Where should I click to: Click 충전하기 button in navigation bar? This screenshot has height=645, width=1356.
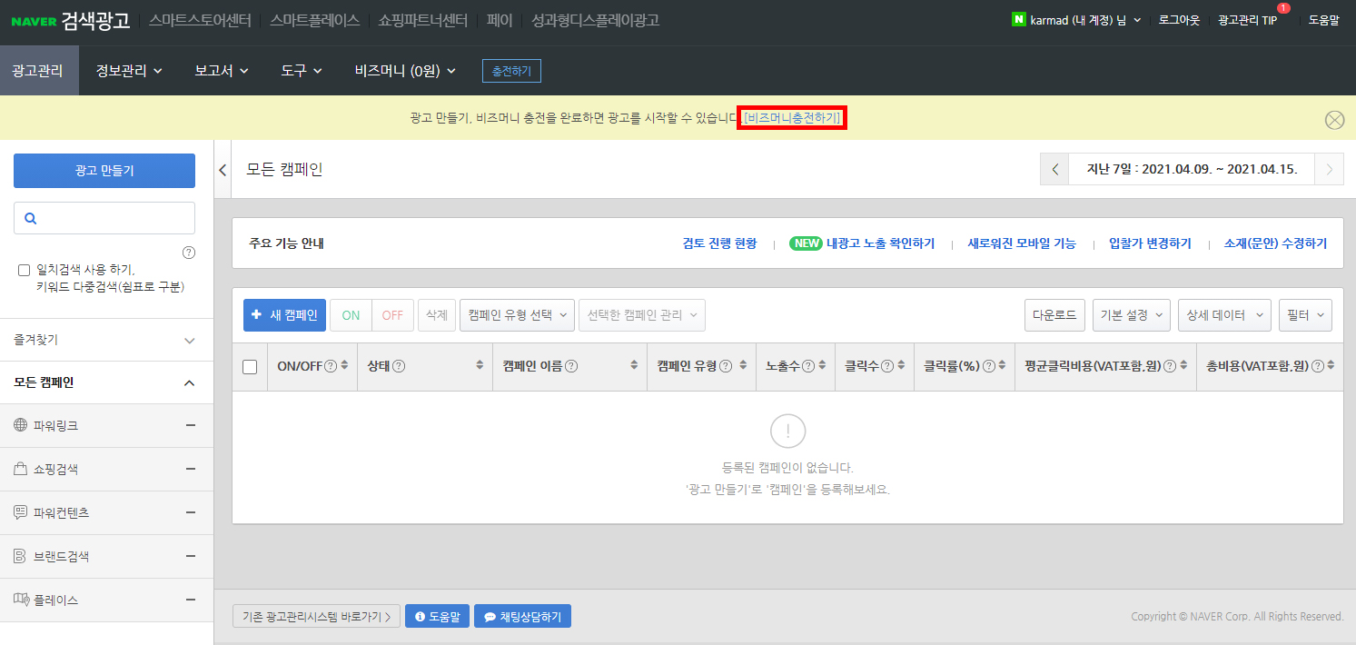click(x=511, y=70)
